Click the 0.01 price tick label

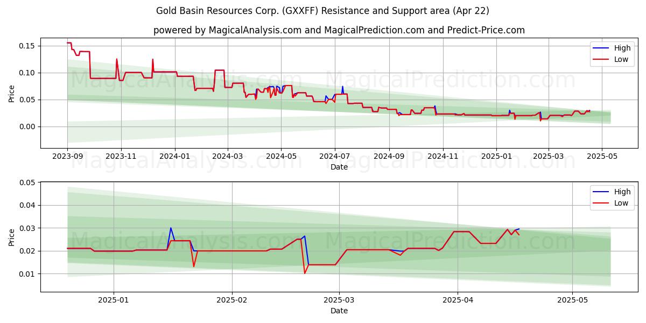[27, 274]
